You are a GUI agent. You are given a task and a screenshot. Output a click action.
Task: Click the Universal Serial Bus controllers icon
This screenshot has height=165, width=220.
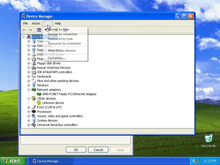tap(34, 125)
